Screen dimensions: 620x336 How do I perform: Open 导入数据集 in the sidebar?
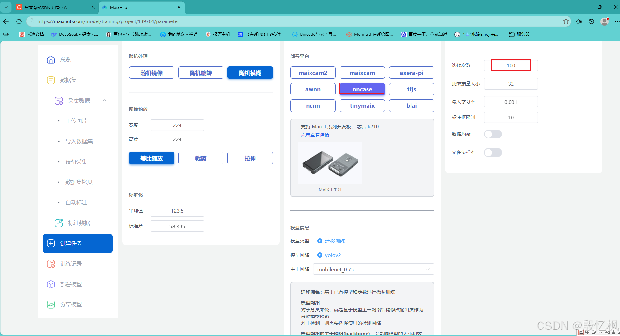[79, 141]
